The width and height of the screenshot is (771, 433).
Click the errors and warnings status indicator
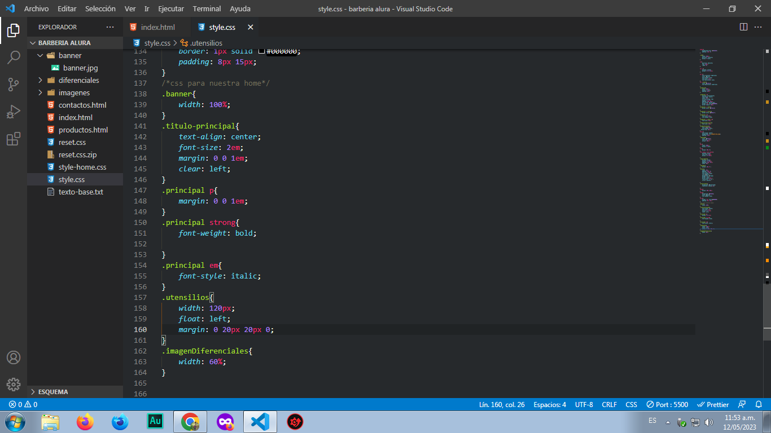pos(23,404)
